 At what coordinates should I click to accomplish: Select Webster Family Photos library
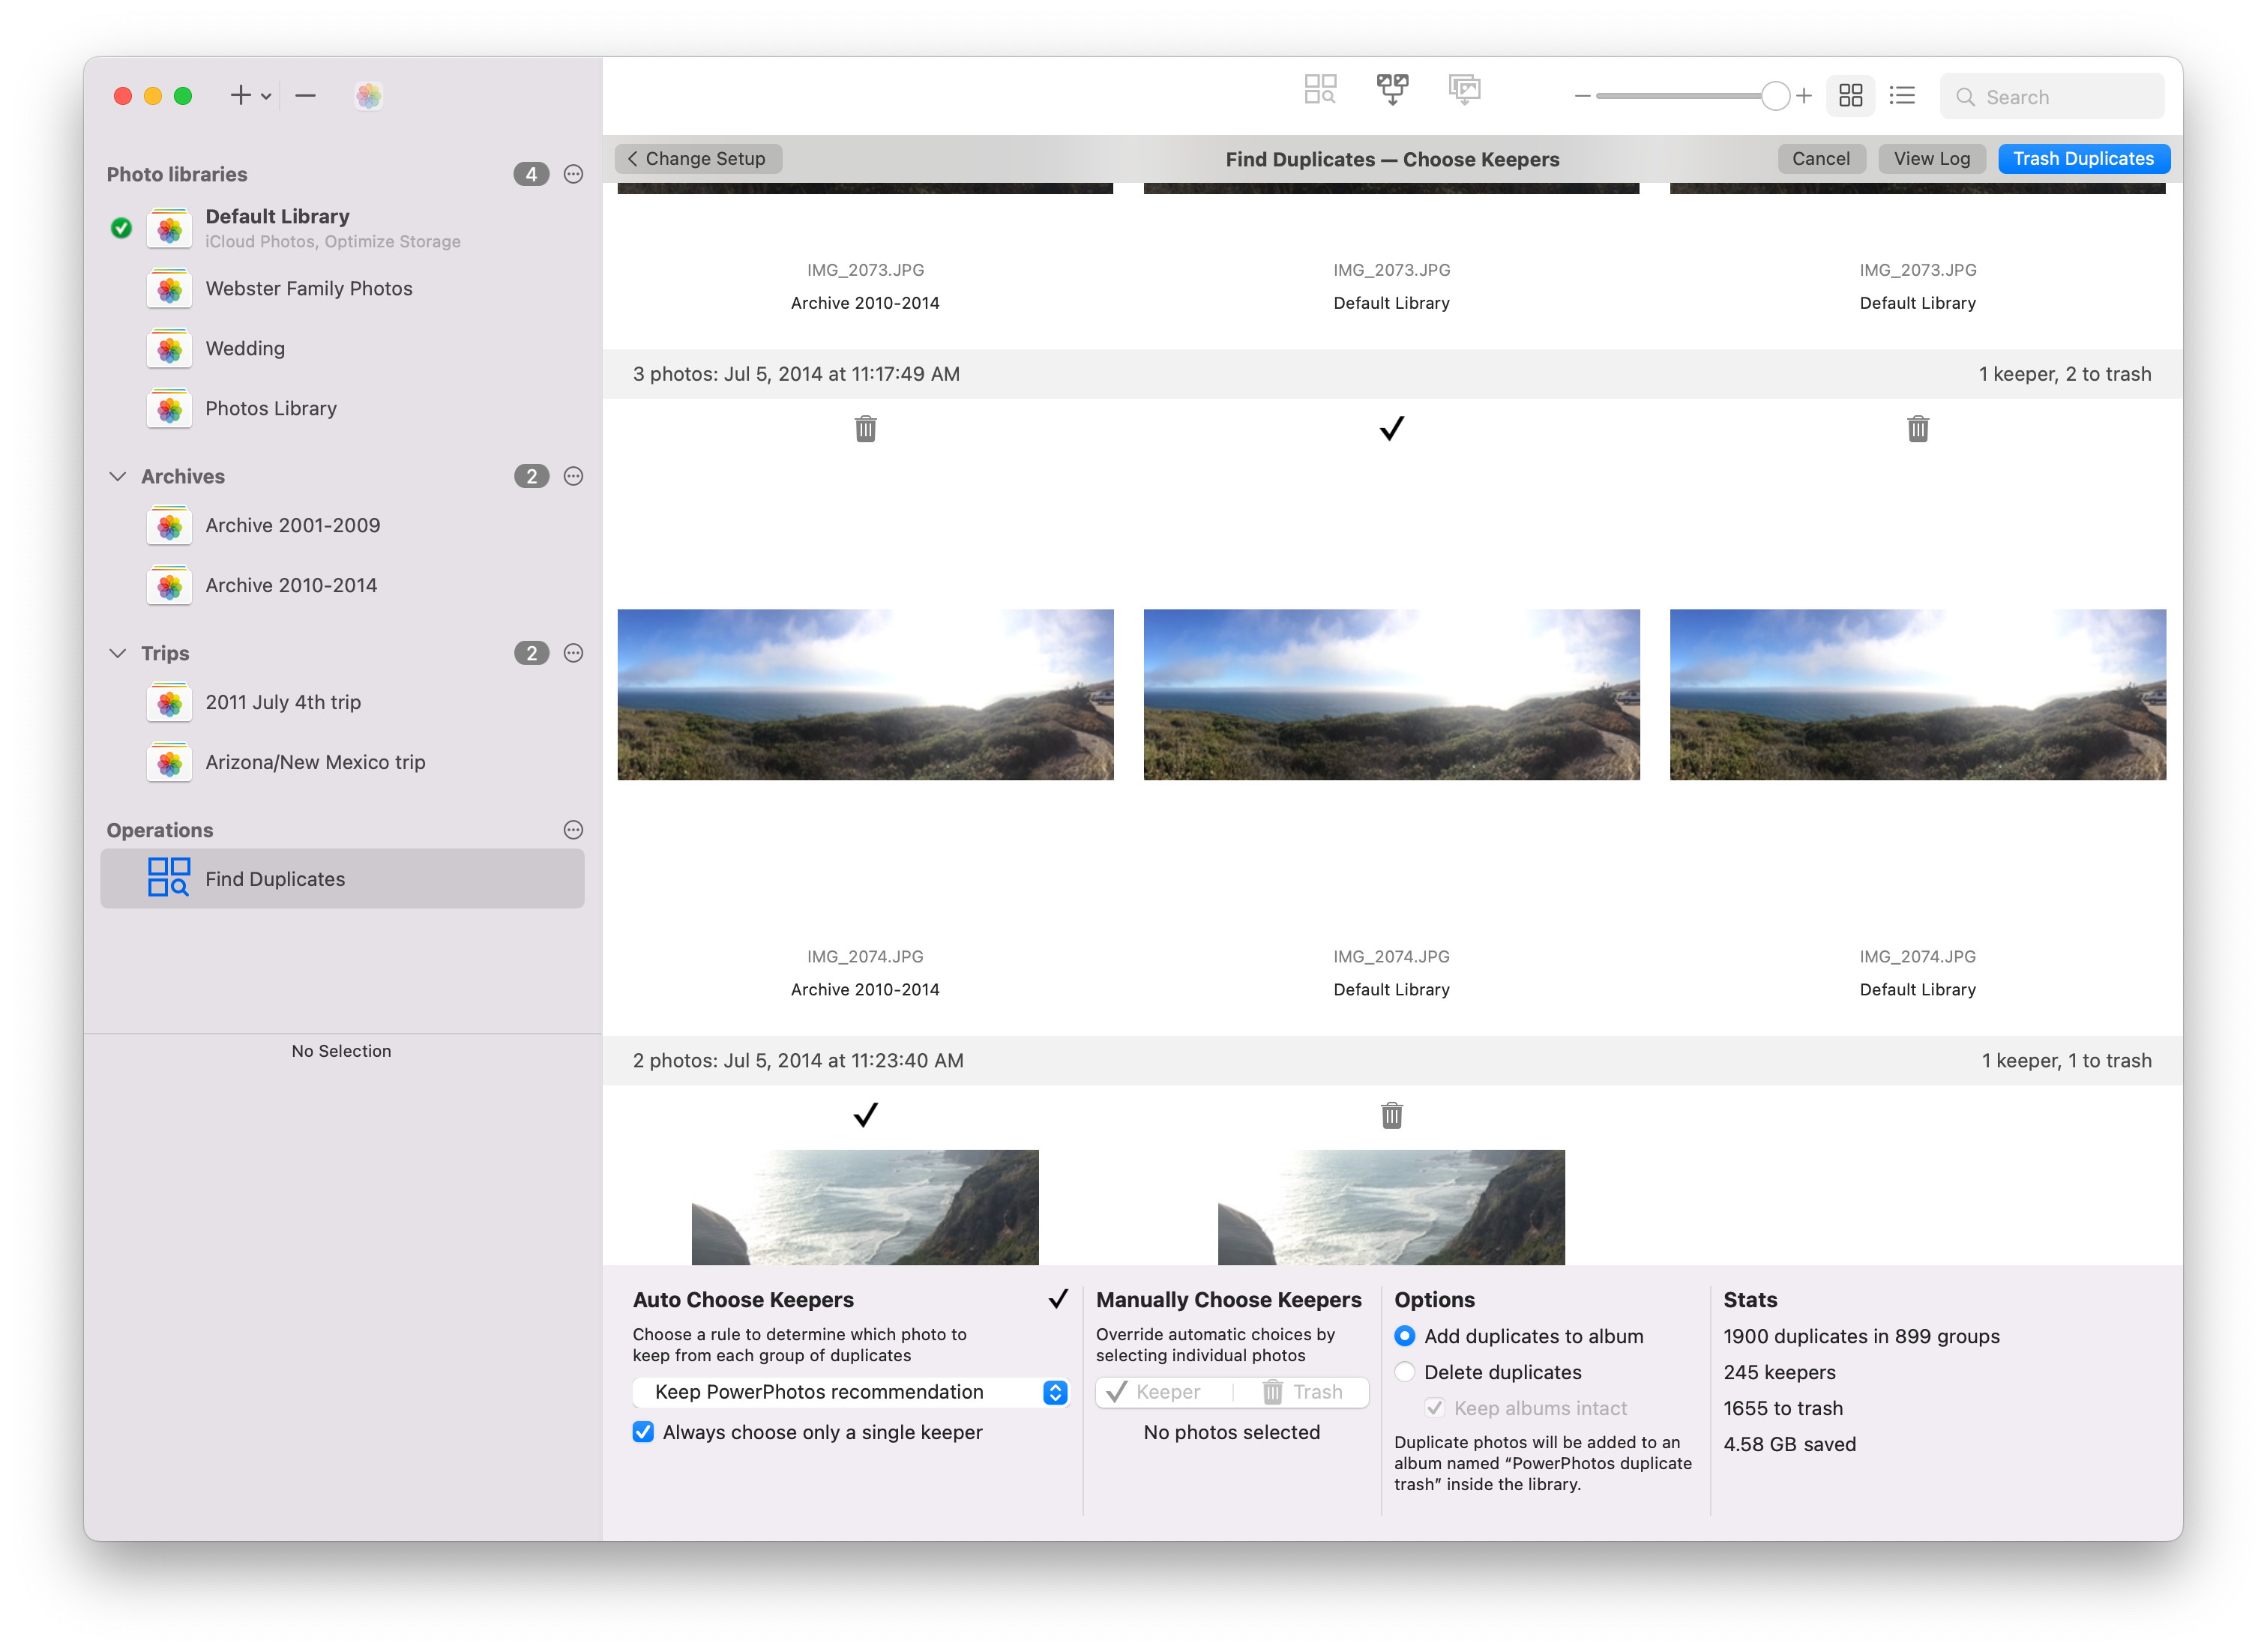308,289
